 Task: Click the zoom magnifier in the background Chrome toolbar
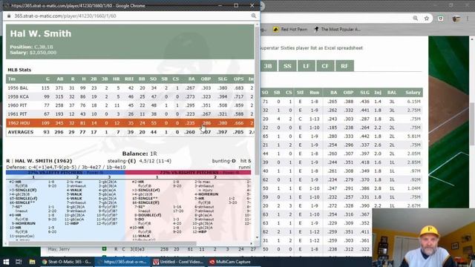[416, 19]
